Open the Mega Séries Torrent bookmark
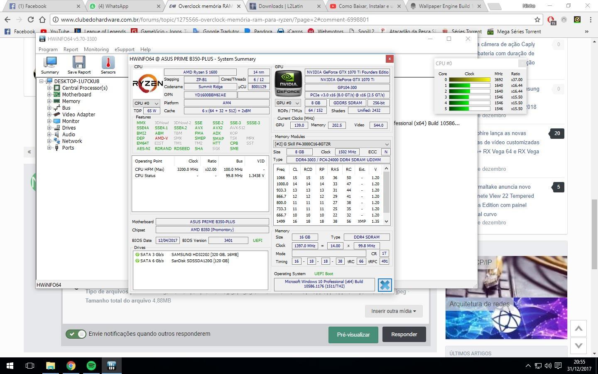The image size is (598, 374). coord(514,31)
